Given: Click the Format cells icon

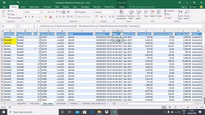Looking at the screenshot, I should click(x=159, y=12).
